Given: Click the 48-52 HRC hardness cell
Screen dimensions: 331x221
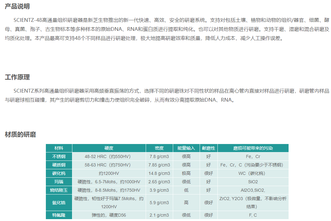Looking at the screenshot, I should (109, 156).
